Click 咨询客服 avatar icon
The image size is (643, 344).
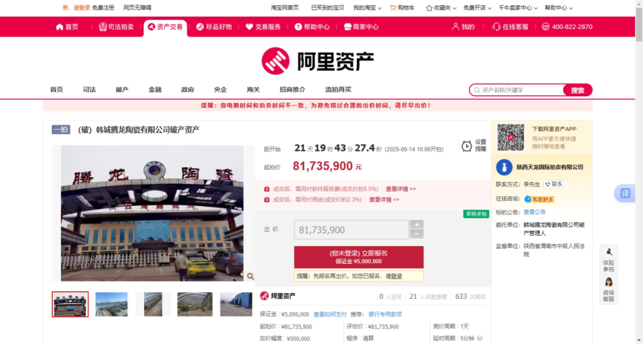click(608, 282)
